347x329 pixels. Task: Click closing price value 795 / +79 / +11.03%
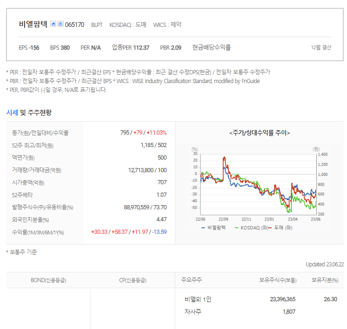(143, 133)
